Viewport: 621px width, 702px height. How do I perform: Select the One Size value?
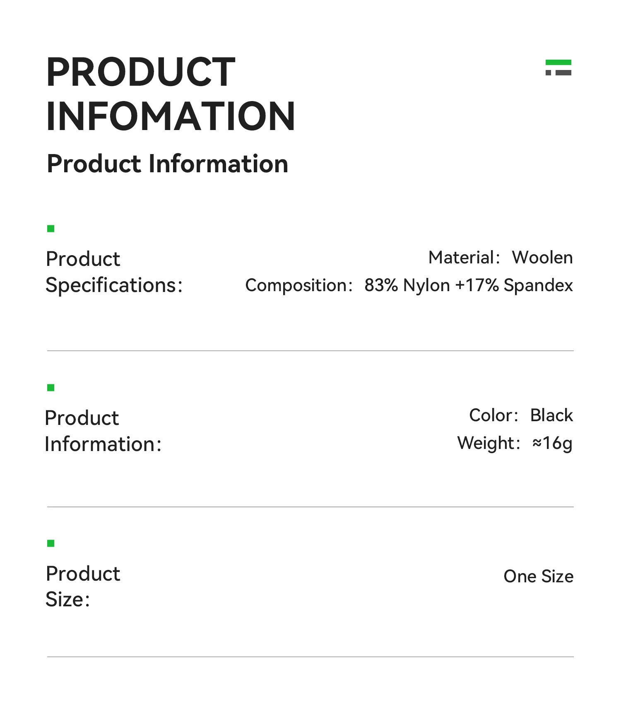(538, 577)
